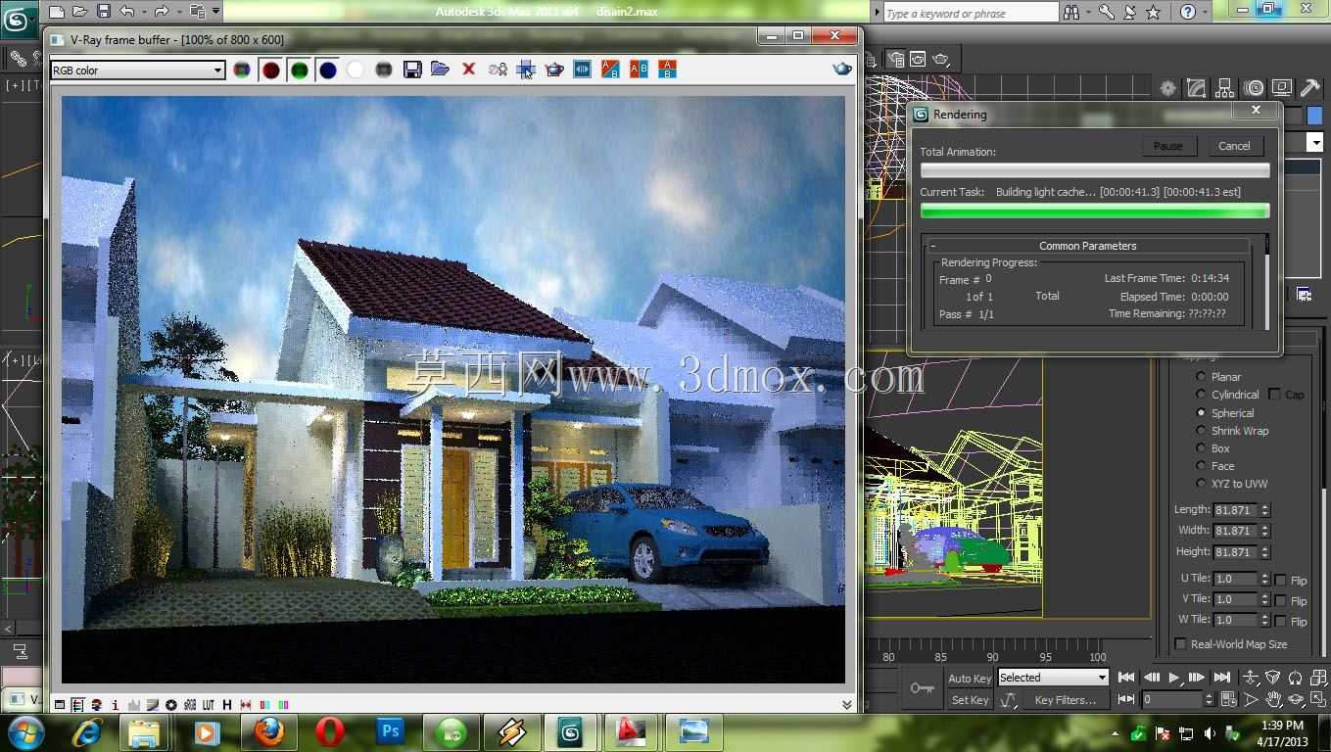Click the Total Animation progress bar
This screenshot has height=752, width=1331.
tap(1095, 170)
